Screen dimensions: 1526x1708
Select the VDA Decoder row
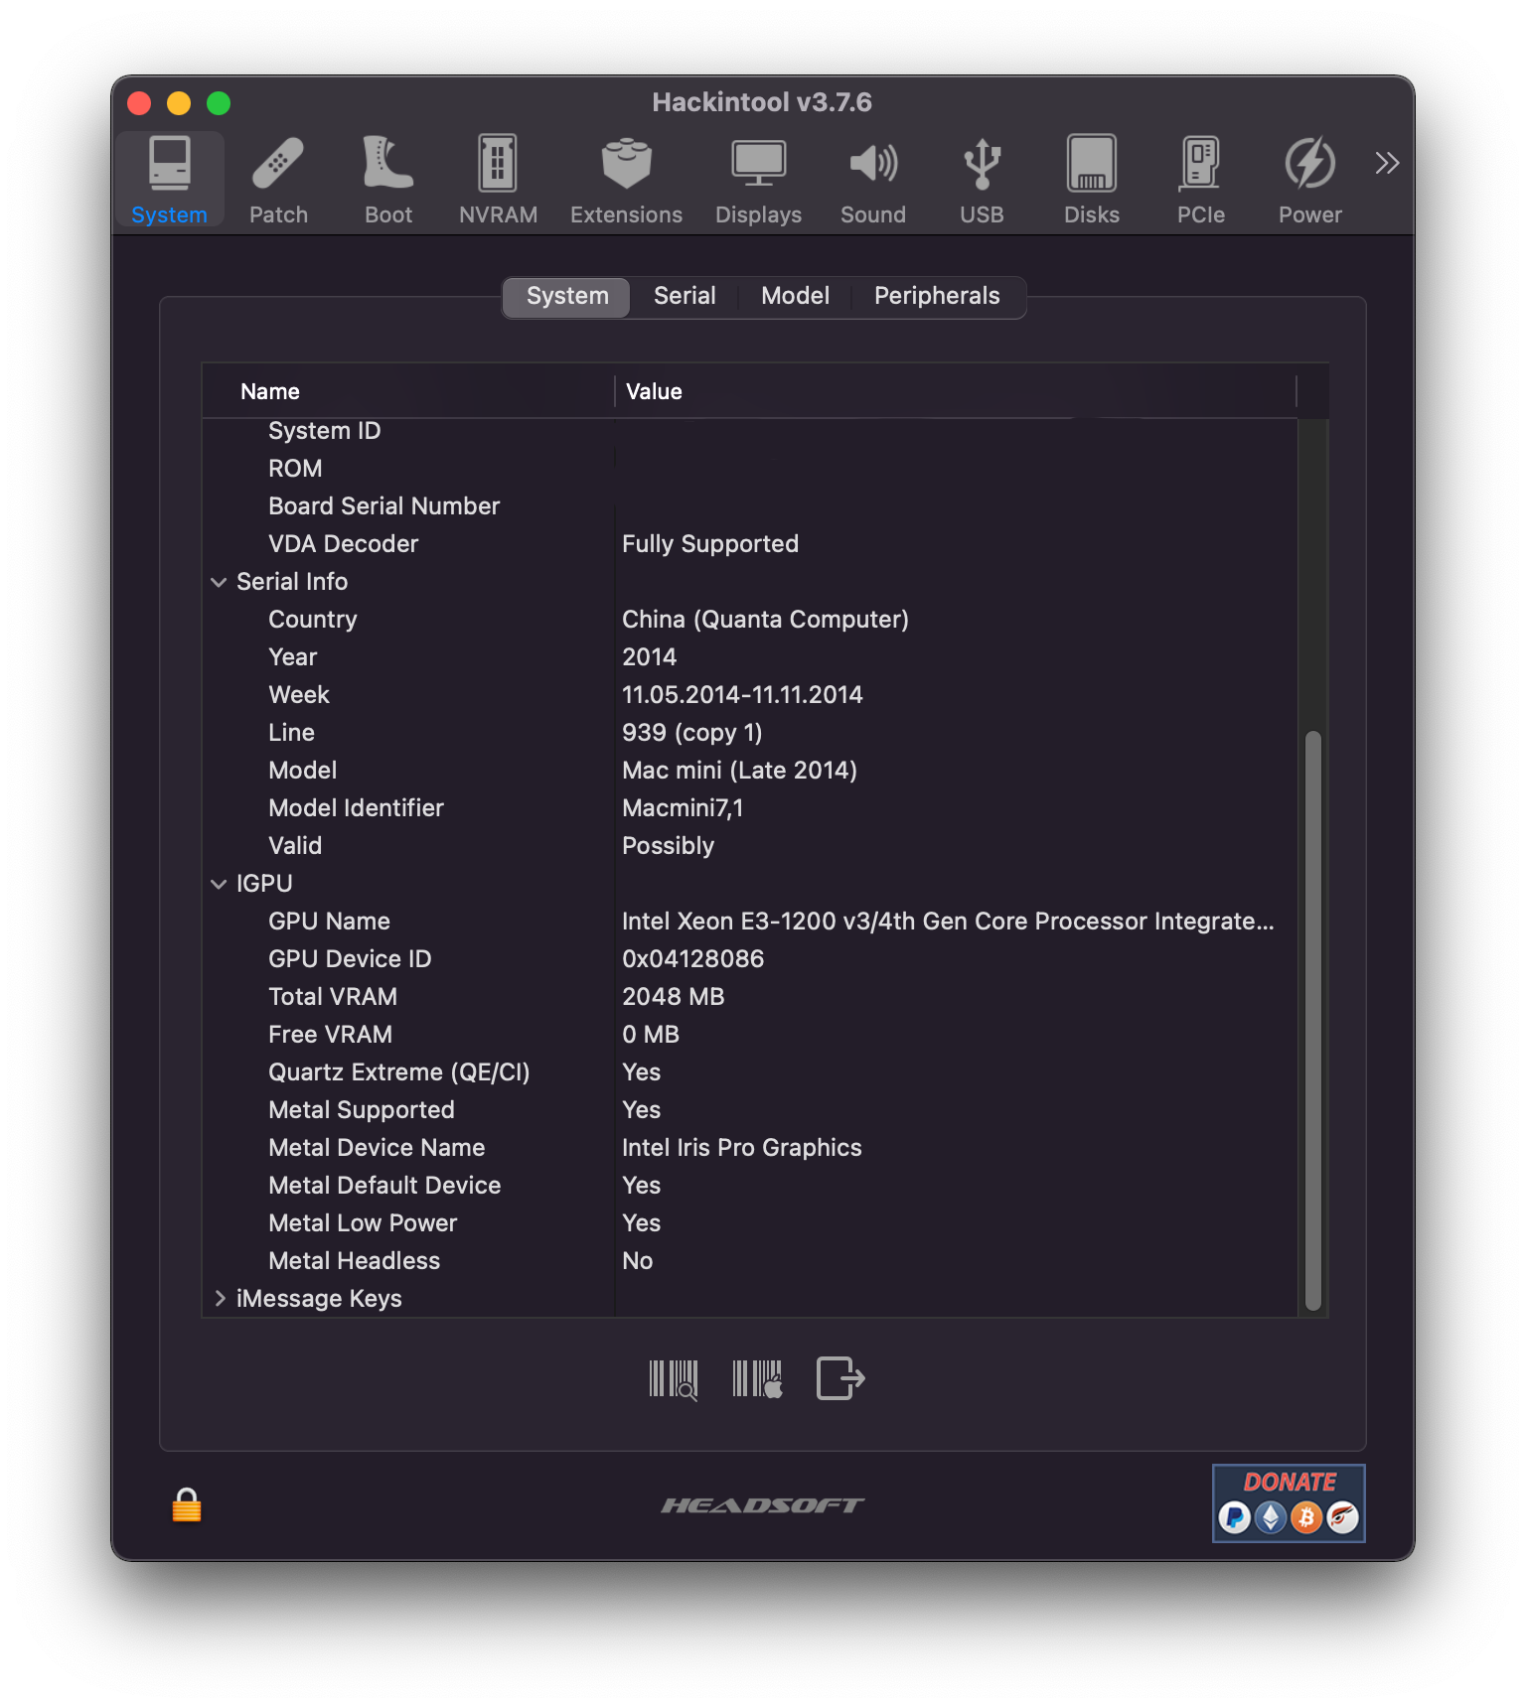[750, 544]
